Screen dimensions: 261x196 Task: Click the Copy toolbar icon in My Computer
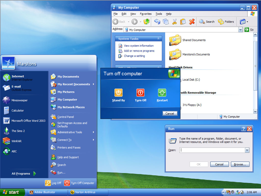pyautogui.click(x=166, y=22)
